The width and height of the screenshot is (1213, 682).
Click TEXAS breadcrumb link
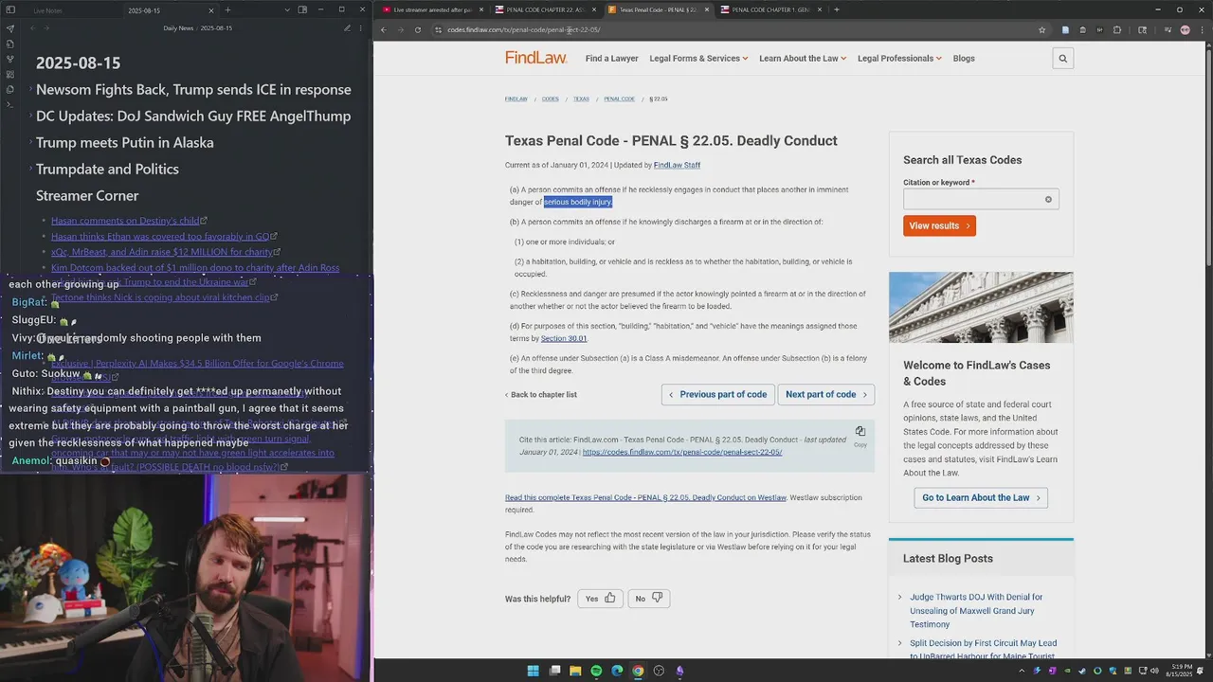[x=581, y=99]
